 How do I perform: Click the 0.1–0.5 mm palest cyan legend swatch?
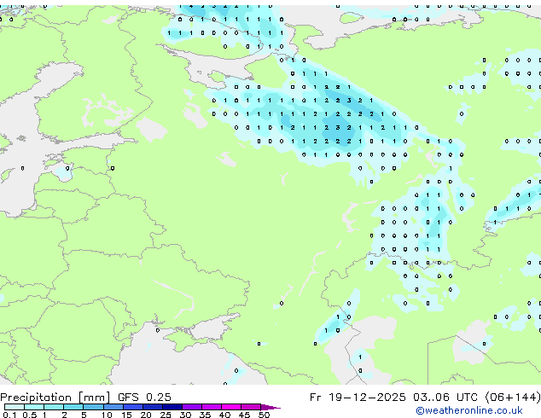(x=15, y=407)
